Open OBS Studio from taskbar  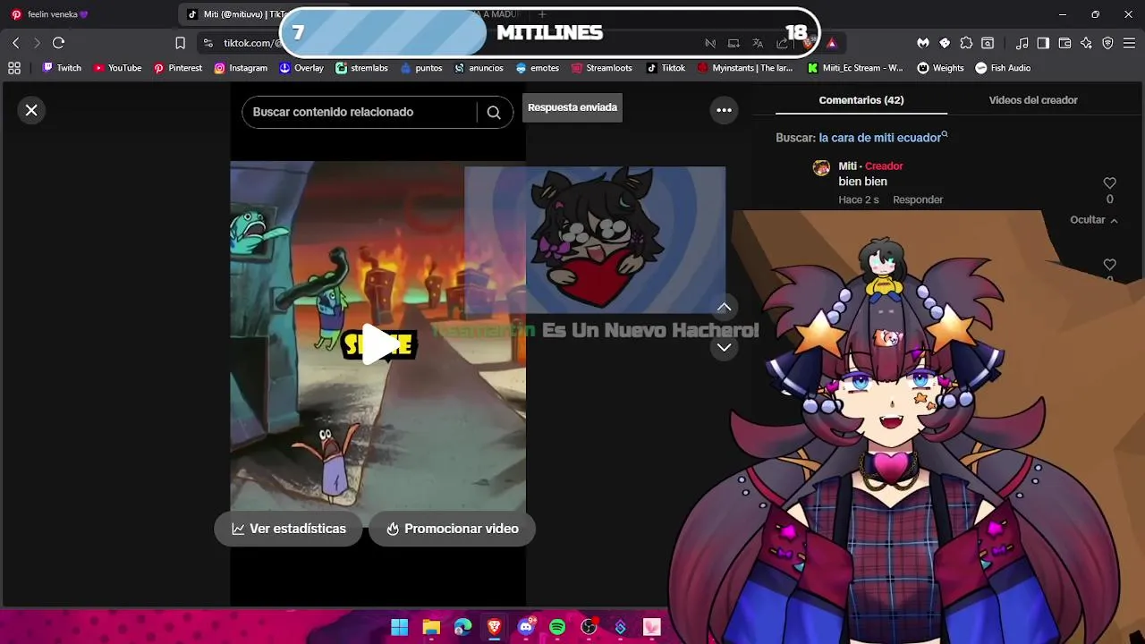(x=589, y=627)
